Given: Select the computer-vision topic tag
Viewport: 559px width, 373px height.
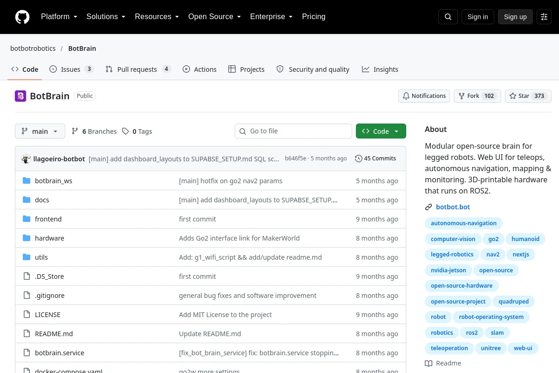Looking at the screenshot, I should point(453,239).
